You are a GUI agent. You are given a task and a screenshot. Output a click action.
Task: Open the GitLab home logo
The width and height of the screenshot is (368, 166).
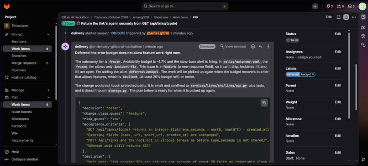click(6, 6)
